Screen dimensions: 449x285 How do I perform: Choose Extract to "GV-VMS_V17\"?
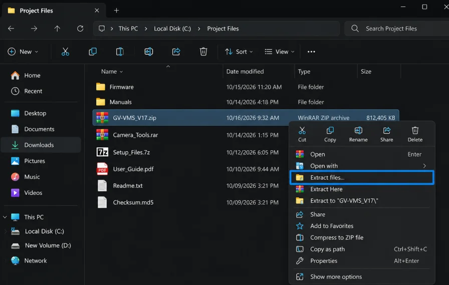(362, 201)
